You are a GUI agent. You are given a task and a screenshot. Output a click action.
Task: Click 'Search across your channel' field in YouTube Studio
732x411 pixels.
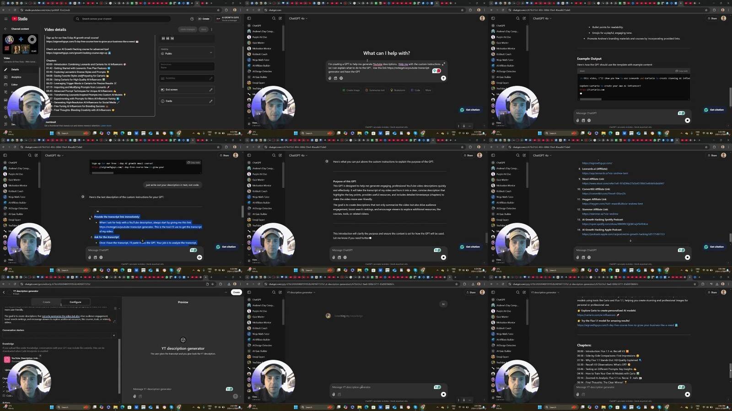(123, 19)
